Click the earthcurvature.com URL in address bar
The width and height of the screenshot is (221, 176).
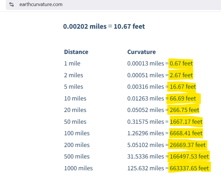pos(41,5)
